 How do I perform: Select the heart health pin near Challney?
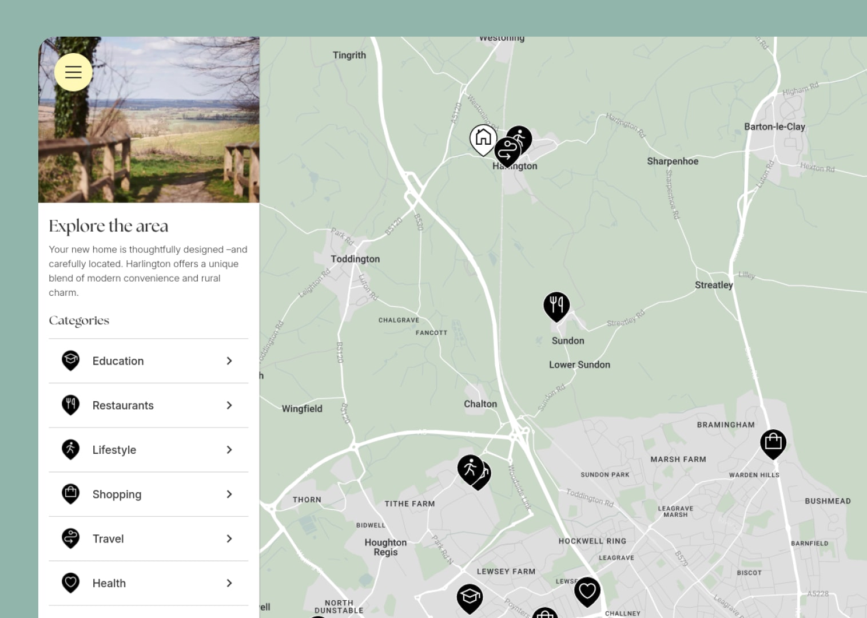point(587,590)
